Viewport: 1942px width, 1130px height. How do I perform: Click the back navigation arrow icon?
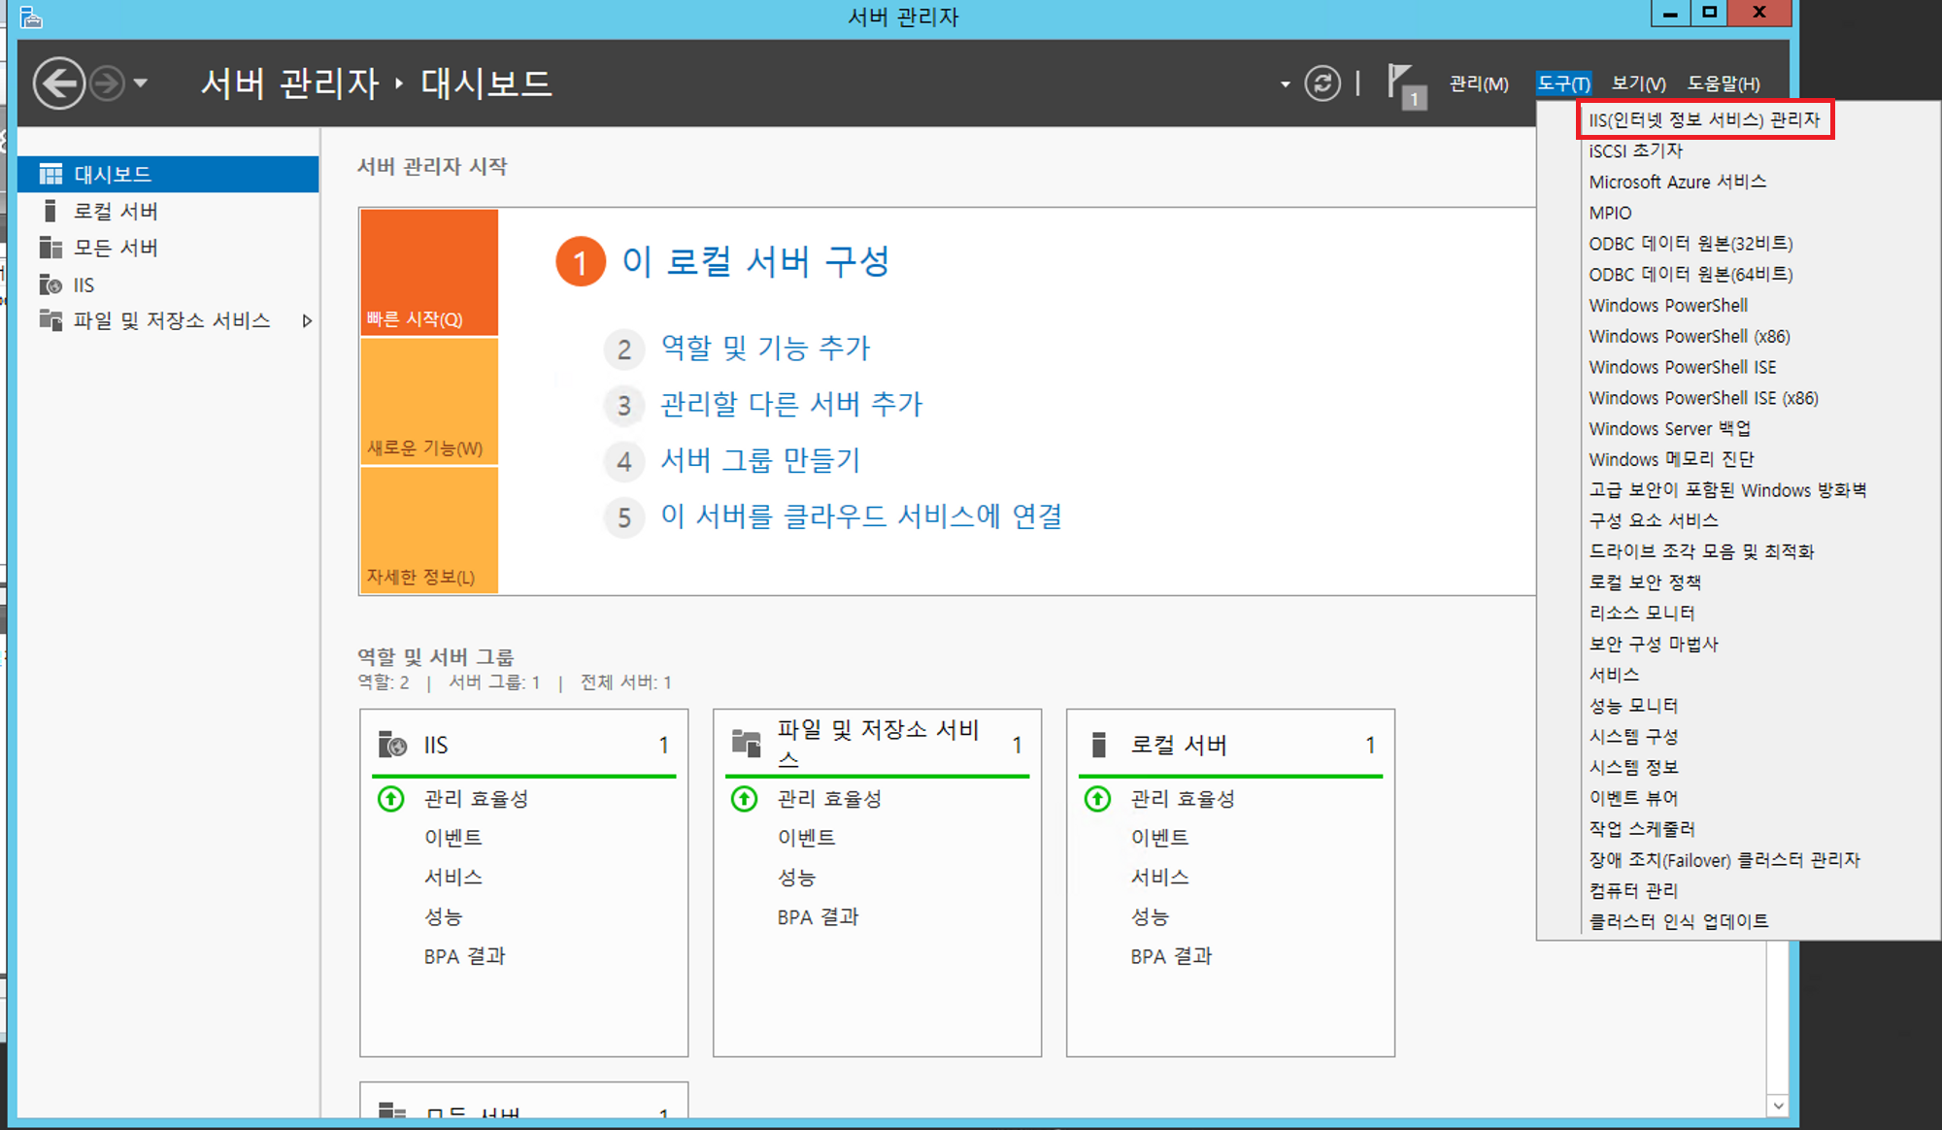click(58, 83)
